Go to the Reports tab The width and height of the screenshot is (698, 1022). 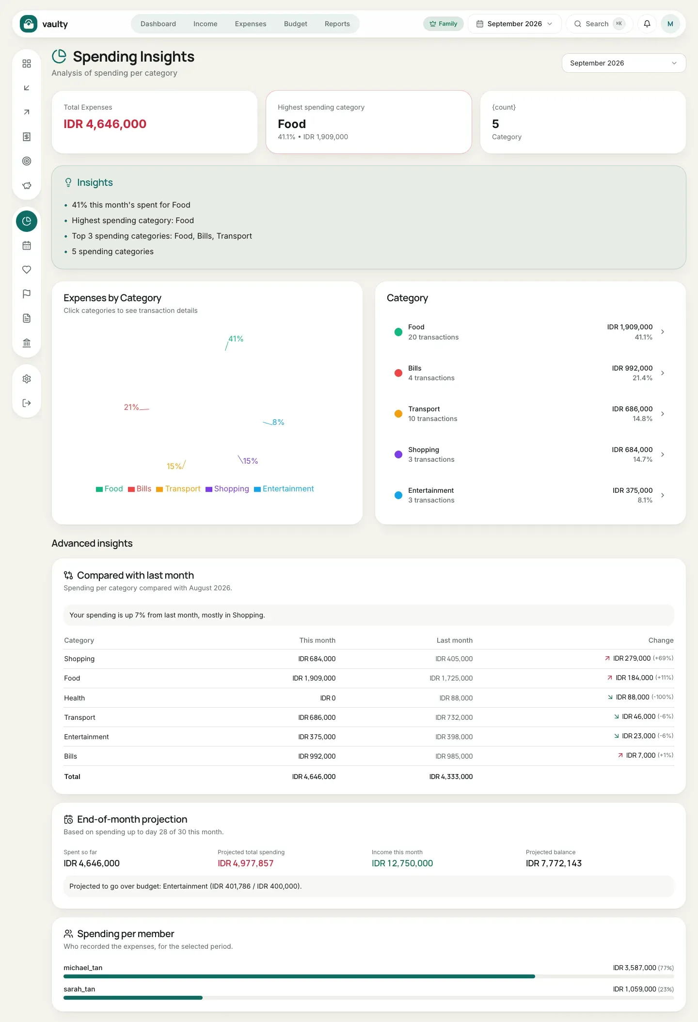pyautogui.click(x=337, y=24)
